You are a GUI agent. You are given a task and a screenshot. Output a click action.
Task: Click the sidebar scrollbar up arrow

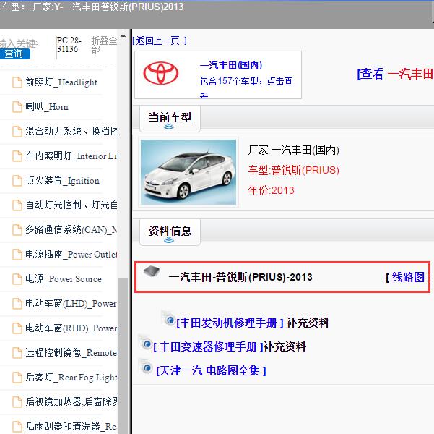(x=123, y=35)
